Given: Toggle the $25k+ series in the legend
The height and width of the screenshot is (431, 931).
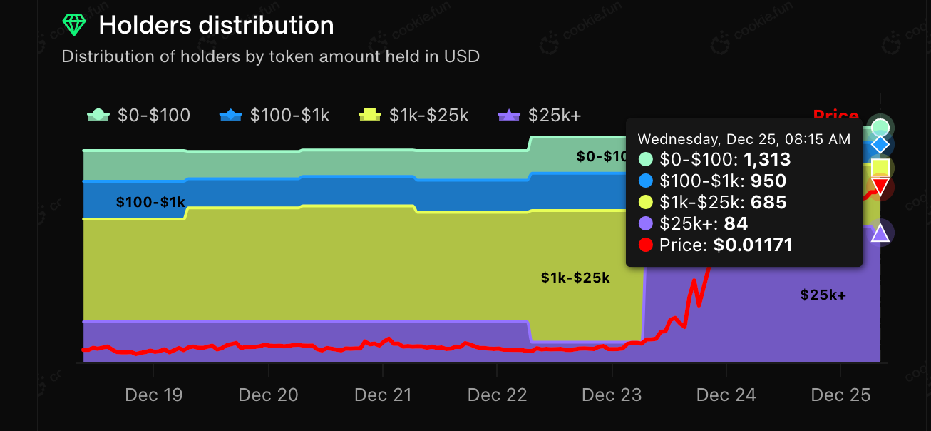Looking at the screenshot, I should [x=539, y=115].
